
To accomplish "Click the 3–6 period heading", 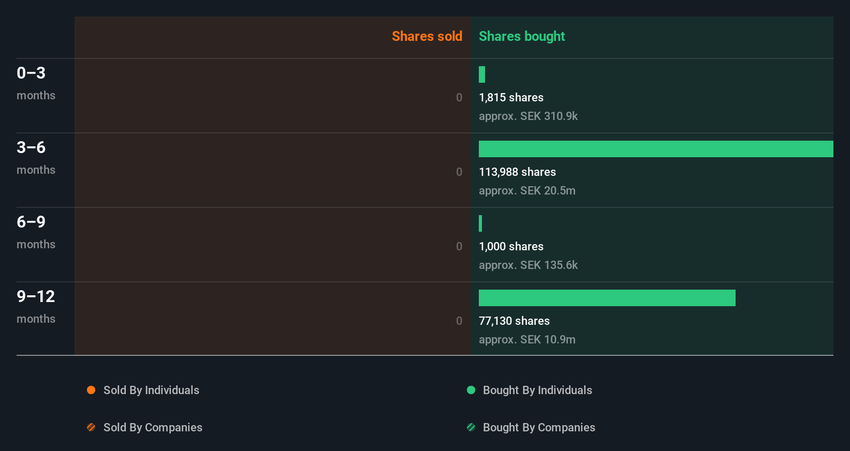I will tap(31, 147).
